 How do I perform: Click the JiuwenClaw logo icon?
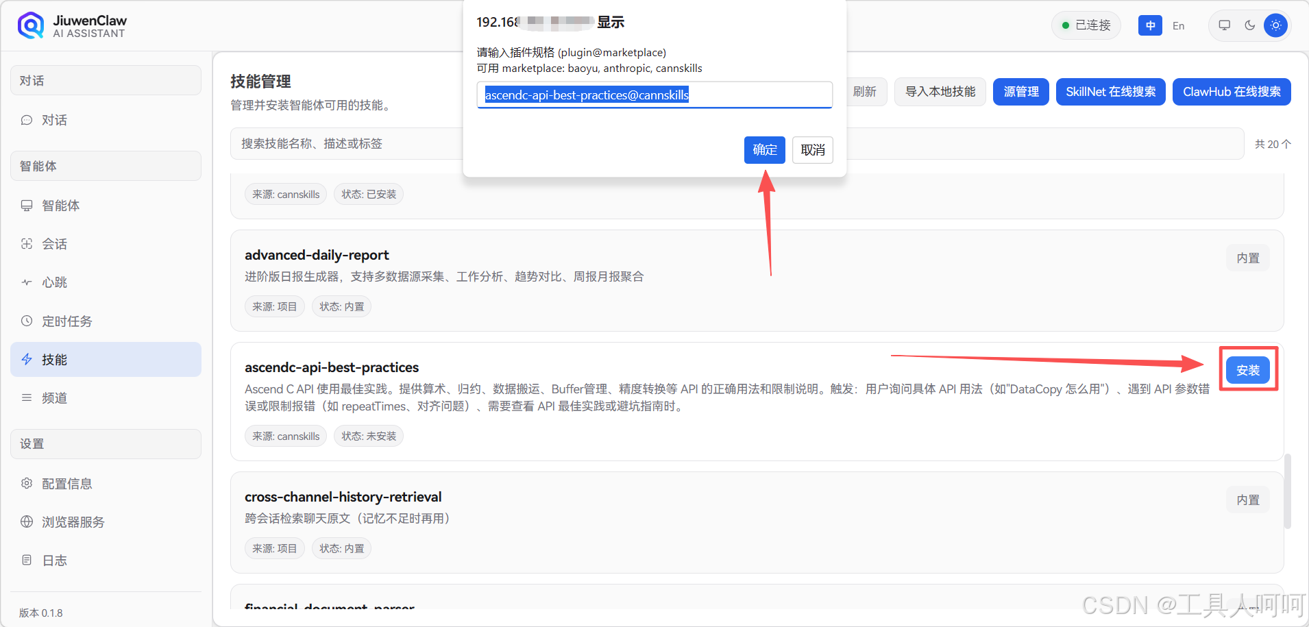coord(31,25)
